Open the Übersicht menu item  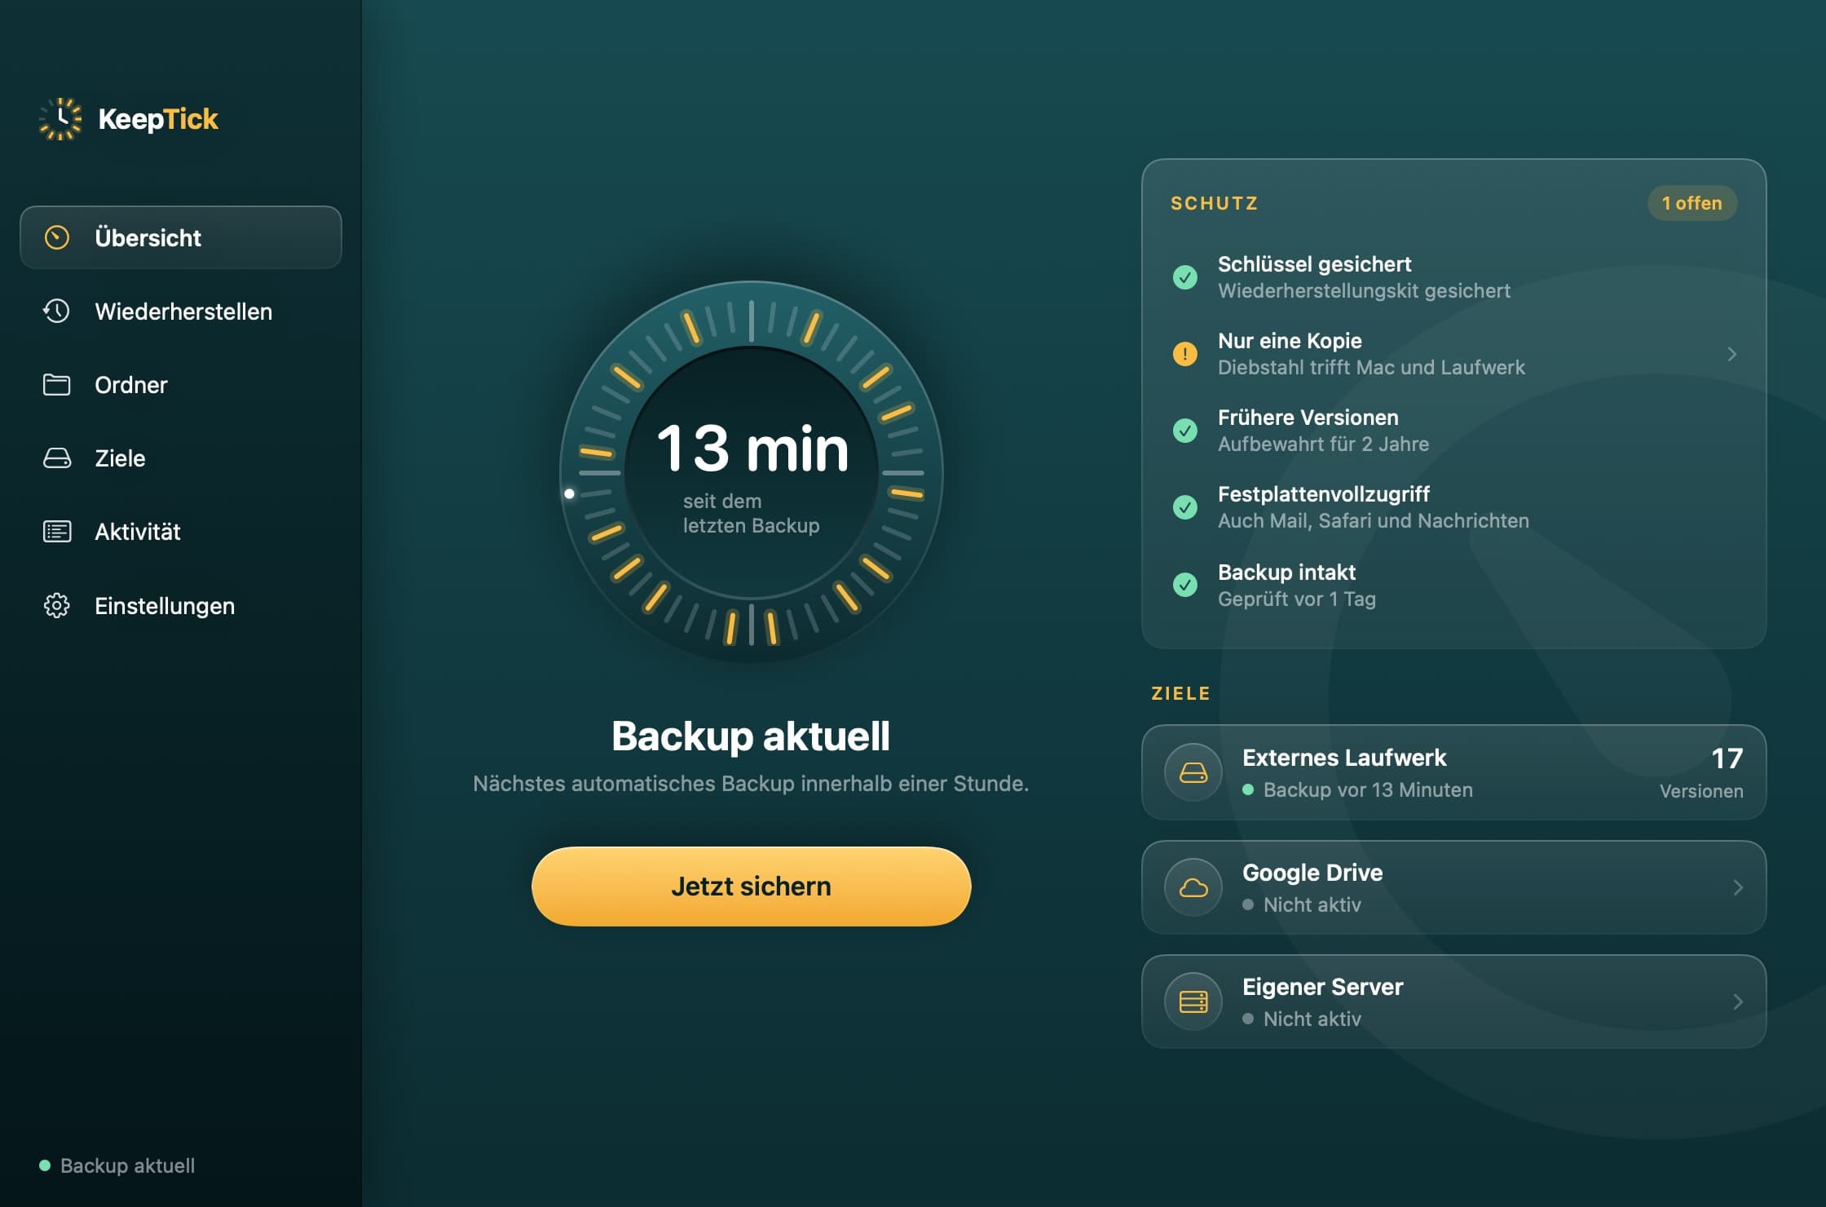pos(181,237)
